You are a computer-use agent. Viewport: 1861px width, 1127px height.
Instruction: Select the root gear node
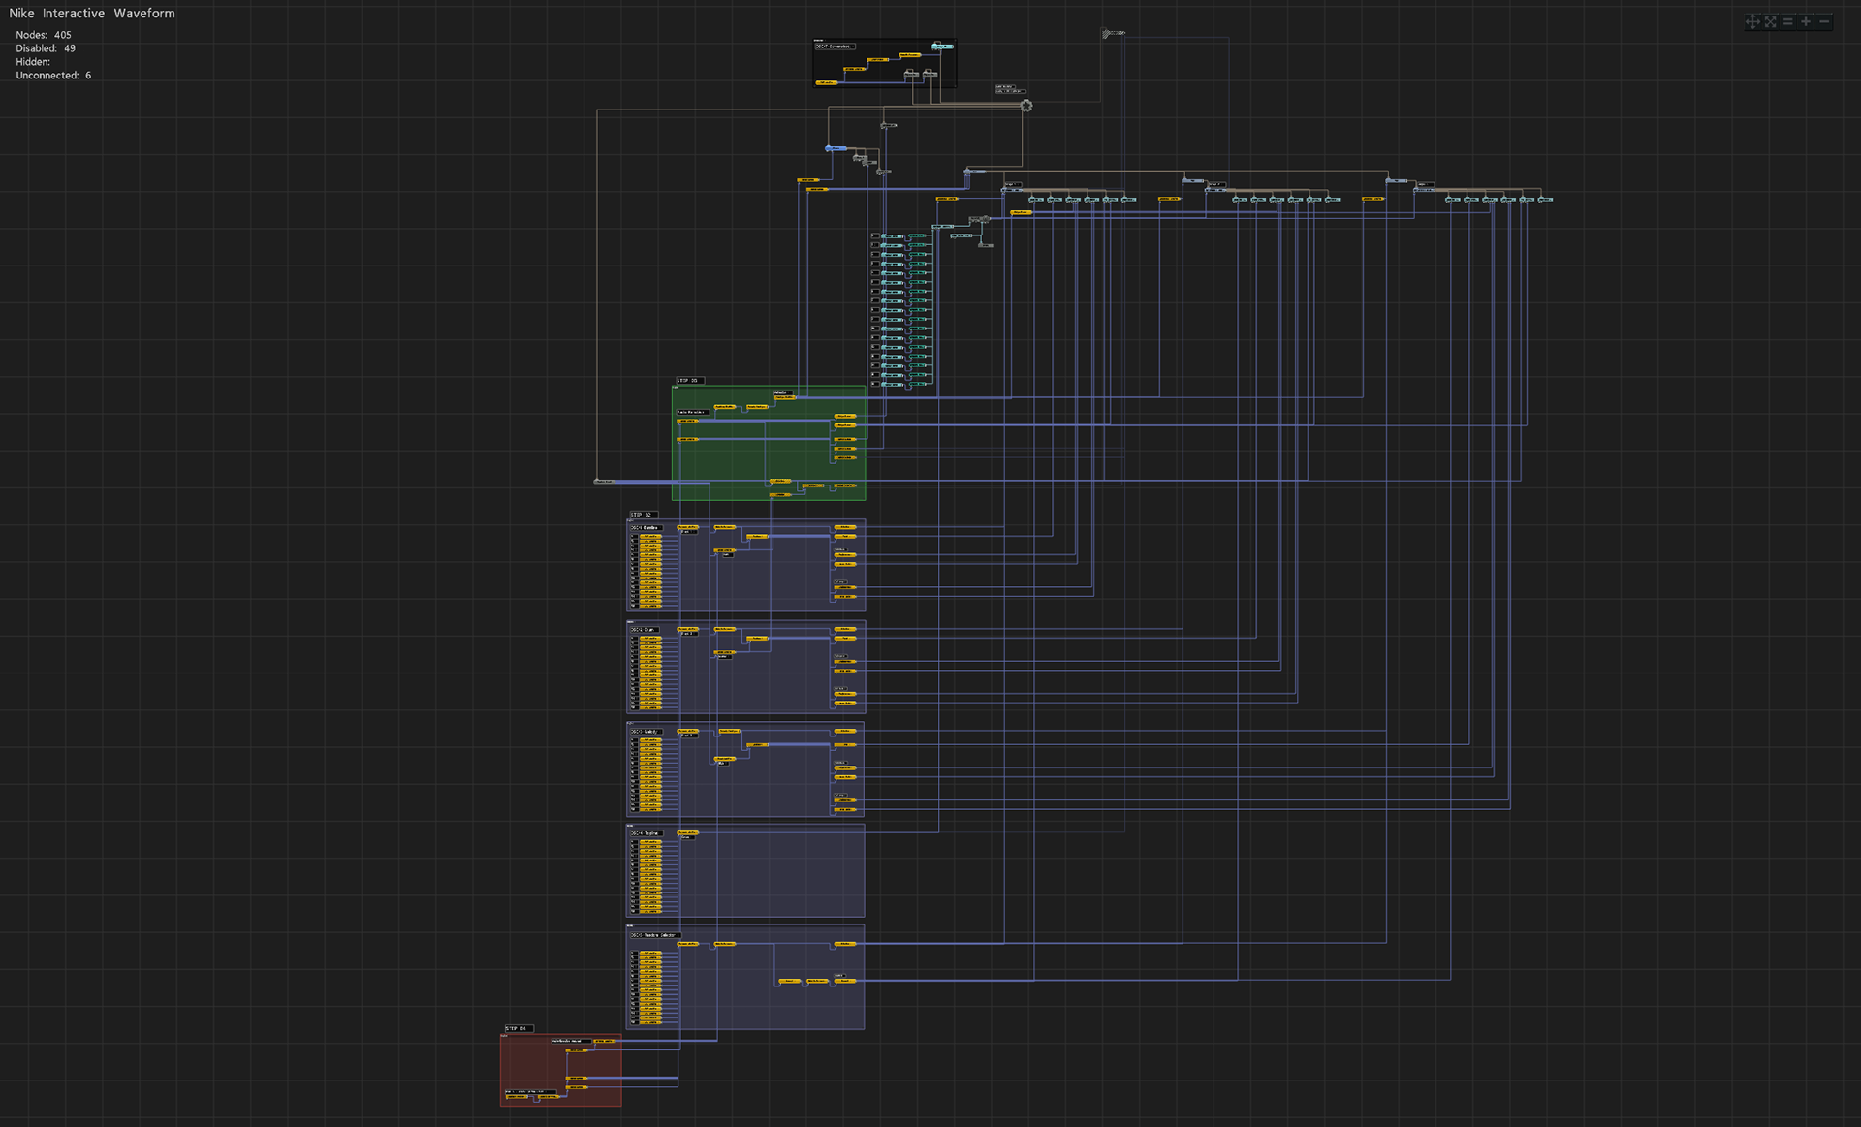coord(1026,106)
